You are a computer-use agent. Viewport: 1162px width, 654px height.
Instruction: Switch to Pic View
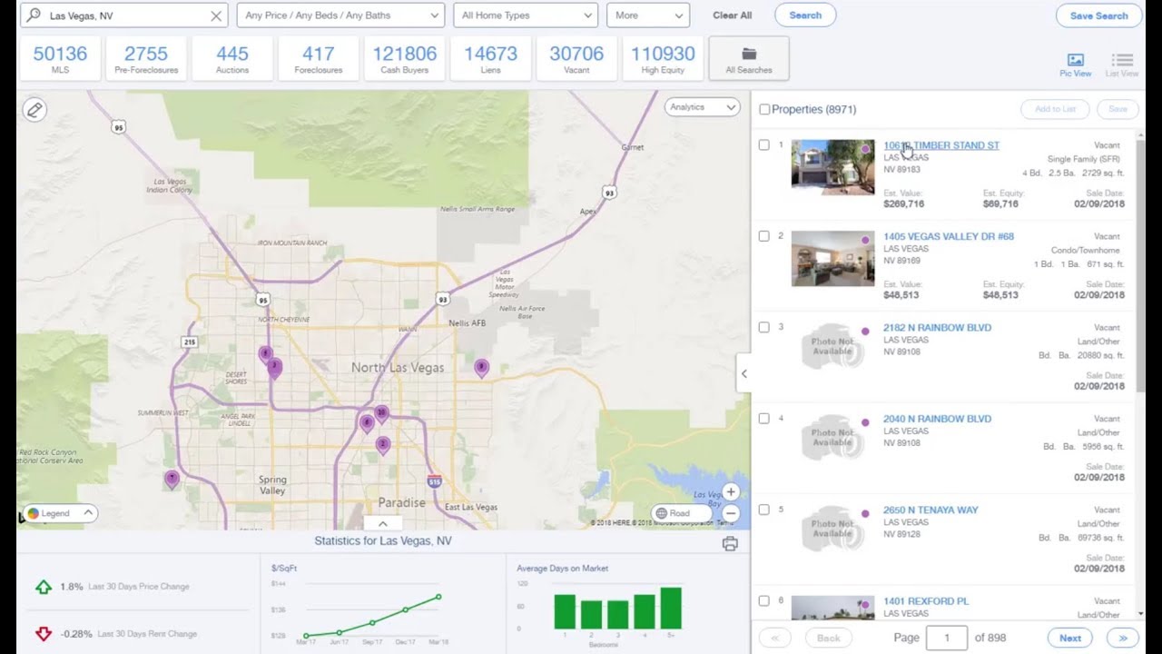(x=1076, y=64)
